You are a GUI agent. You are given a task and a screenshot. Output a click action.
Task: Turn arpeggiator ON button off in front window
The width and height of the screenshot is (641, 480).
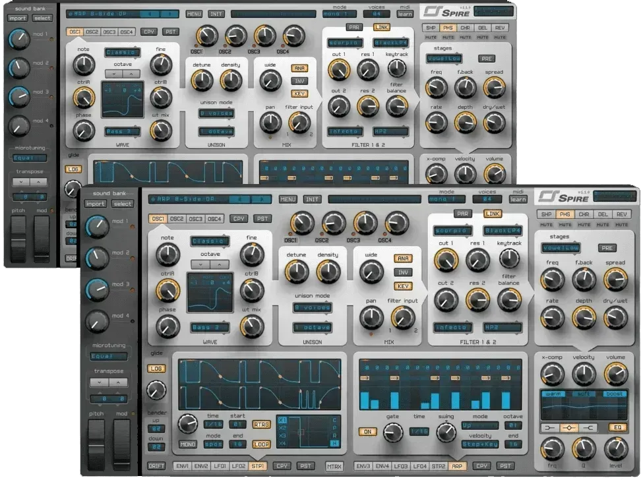(367, 432)
